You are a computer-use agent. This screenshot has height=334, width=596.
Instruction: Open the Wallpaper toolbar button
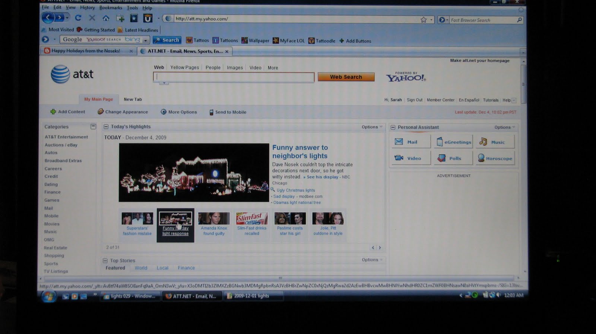pyautogui.click(x=255, y=41)
